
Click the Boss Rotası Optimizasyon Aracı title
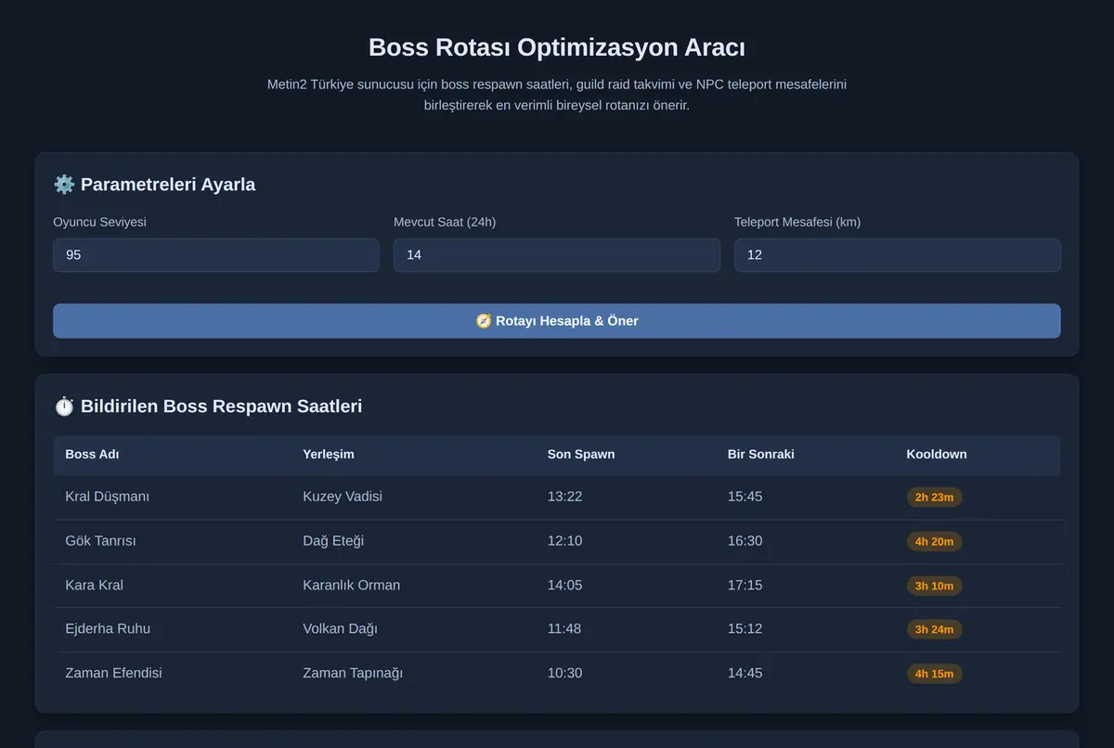pos(557,47)
